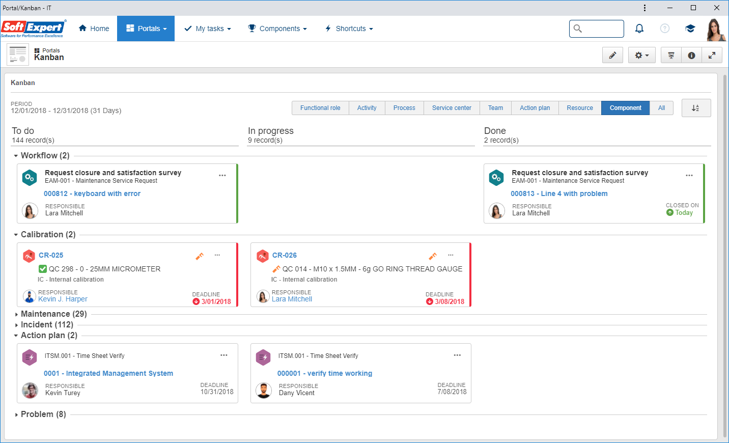Viewport: 729px width, 443px height.
Task: Open the CR-025 calibration link
Action: (51, 255)
